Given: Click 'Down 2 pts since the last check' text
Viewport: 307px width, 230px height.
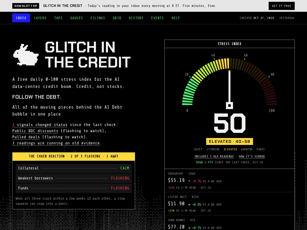Looking at the screenshot, I should pyautogui.click(x=229, y=162).
